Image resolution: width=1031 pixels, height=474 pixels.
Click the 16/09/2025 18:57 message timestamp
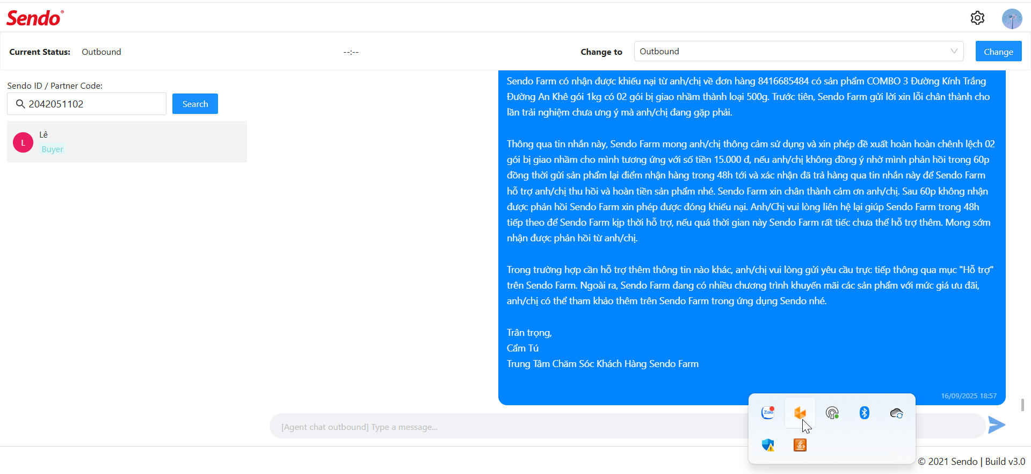[x=969, y=396]
